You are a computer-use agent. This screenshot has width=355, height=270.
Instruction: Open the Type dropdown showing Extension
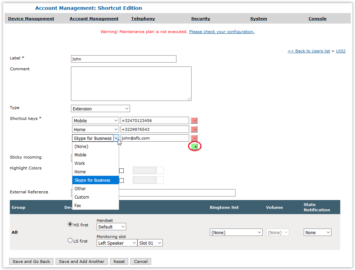[x=100, y=109]
